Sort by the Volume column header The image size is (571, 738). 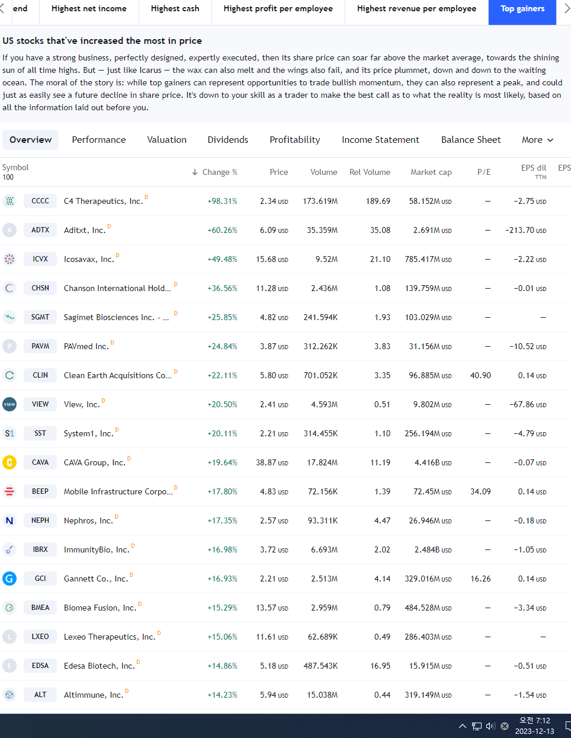324,172
